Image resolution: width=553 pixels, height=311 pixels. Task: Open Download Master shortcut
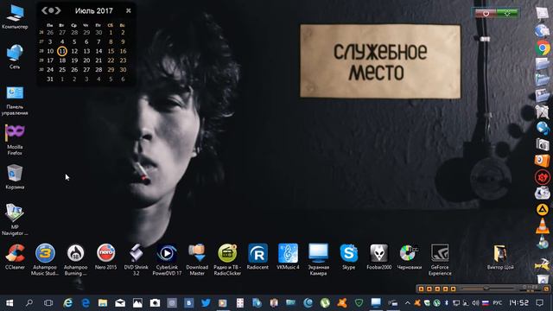(x=197, y=259)
